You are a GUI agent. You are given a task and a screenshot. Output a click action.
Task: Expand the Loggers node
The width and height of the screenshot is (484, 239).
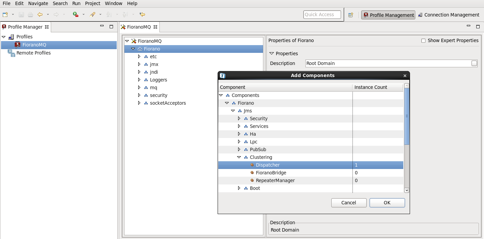[139, 80]
